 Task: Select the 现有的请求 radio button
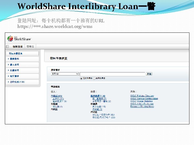(x=81, y=78)
